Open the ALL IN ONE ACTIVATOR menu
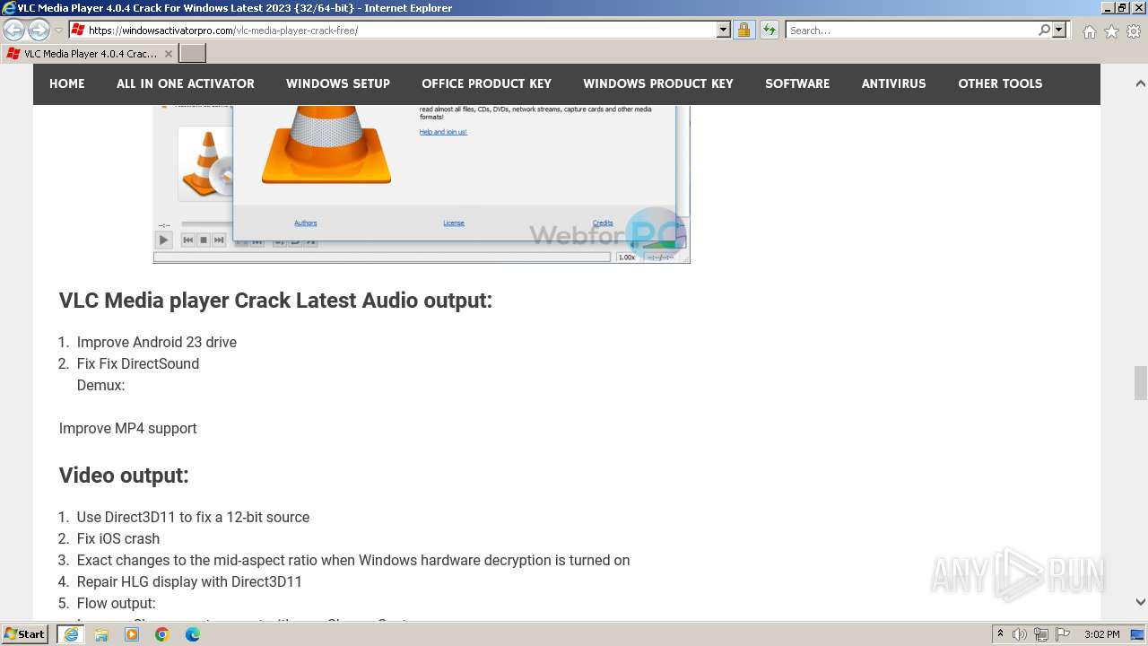The height and width of the screenshot is (646, 1148). coord(186,83)
